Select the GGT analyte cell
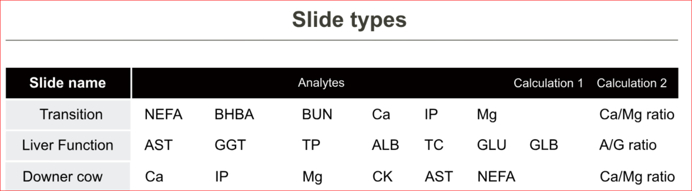 (x=230, y=145)
